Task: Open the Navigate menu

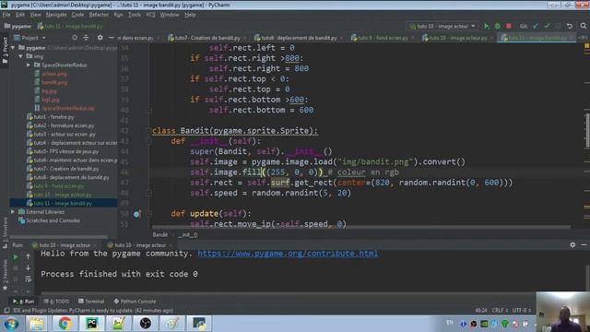Action: pyautogui.click(x=56, y=15)
